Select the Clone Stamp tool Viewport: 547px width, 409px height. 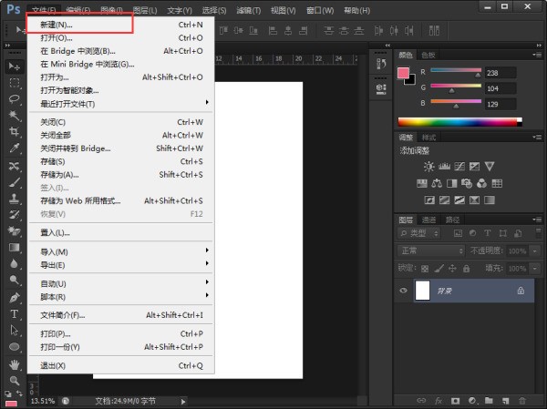(x=14, y=199)
